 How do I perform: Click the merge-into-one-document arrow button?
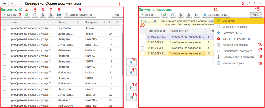click(131, 97)
